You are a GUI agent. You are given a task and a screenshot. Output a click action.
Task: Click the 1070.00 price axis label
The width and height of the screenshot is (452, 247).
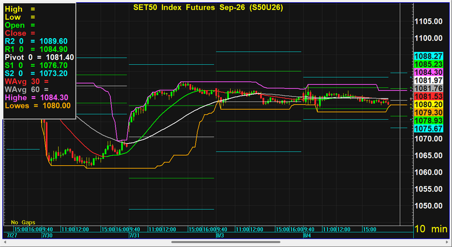coord(428,139)
